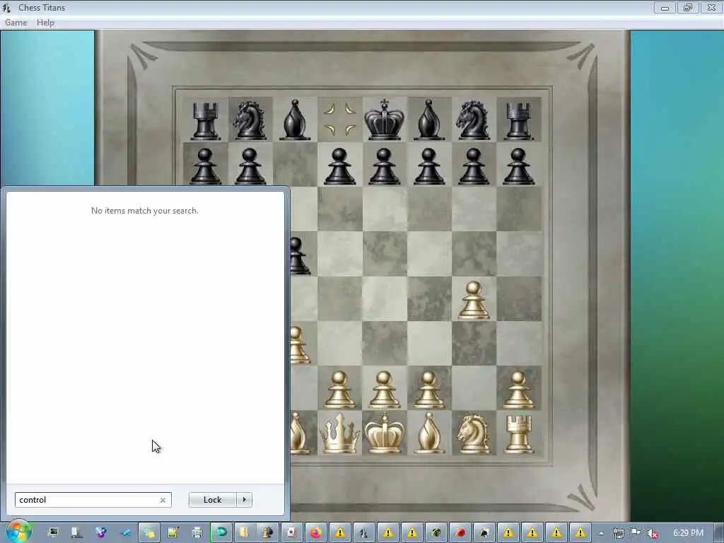
Task: Open Firefox from the taskbar
Action: coord(316,533)
